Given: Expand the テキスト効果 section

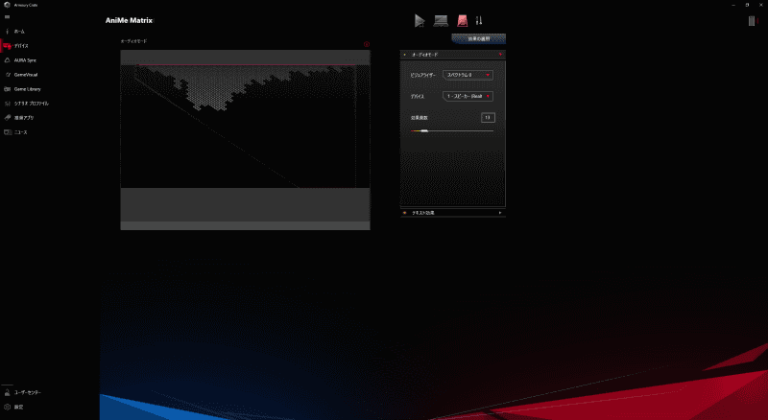Looking at the screenshot, I should coord(452,213).
